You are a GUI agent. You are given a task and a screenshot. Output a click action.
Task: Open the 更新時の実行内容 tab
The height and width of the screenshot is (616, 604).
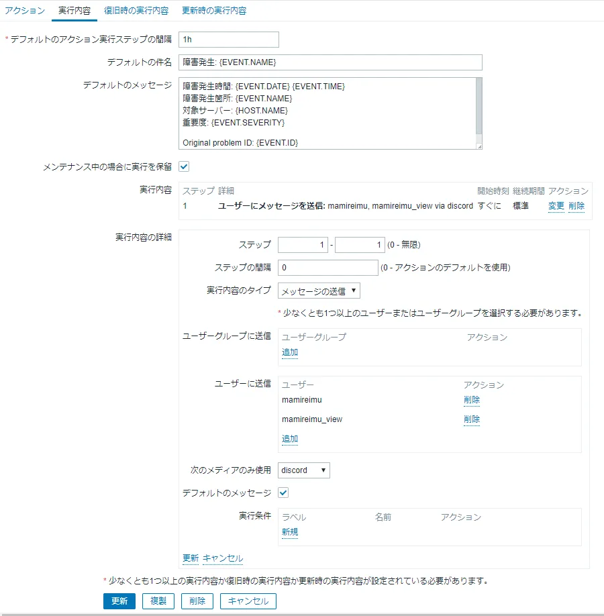point(214,11)
